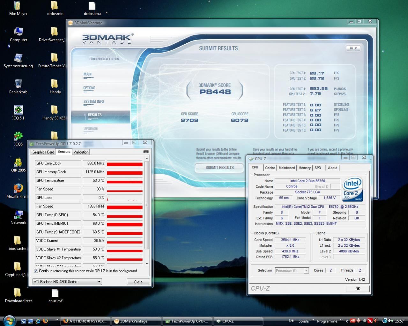Expand the ATI Radeon HD 4800 Series dropdown
Image resolution: width=408 pixels, height=326 pixels.
tap(99, 282)
